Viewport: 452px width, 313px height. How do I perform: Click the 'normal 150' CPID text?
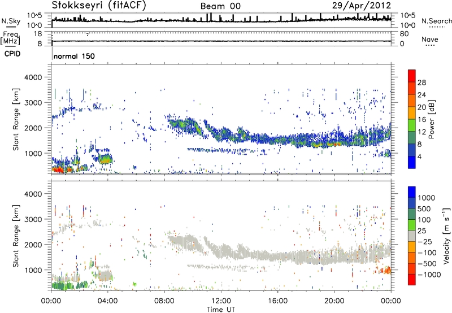tap(74, 56)
